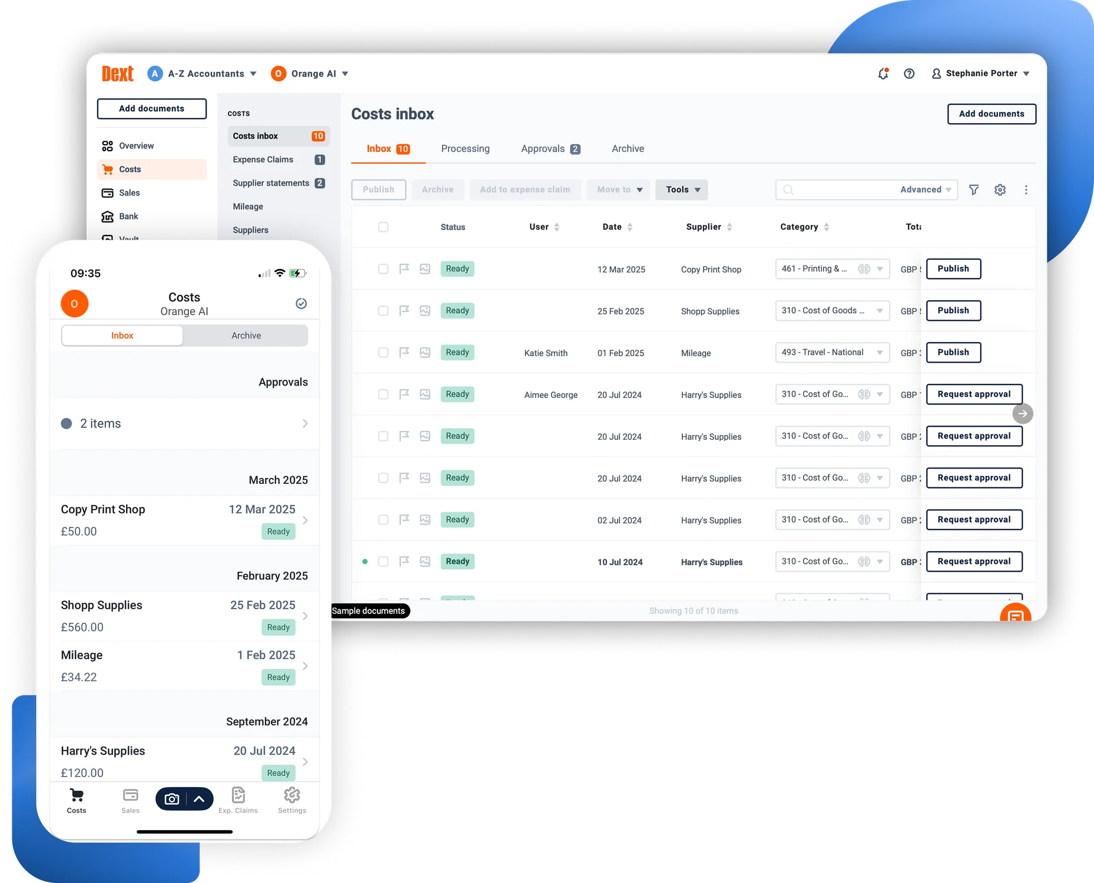Request approval for Aimee George item

coord(974,394)
